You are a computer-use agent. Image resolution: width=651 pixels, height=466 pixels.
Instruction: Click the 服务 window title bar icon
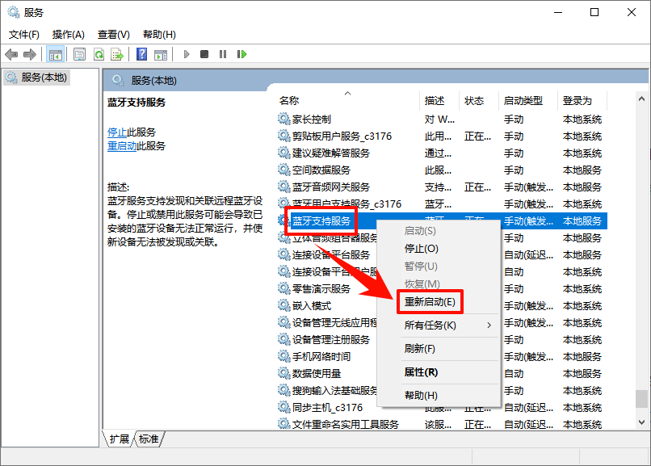click(x=14, y=12)
